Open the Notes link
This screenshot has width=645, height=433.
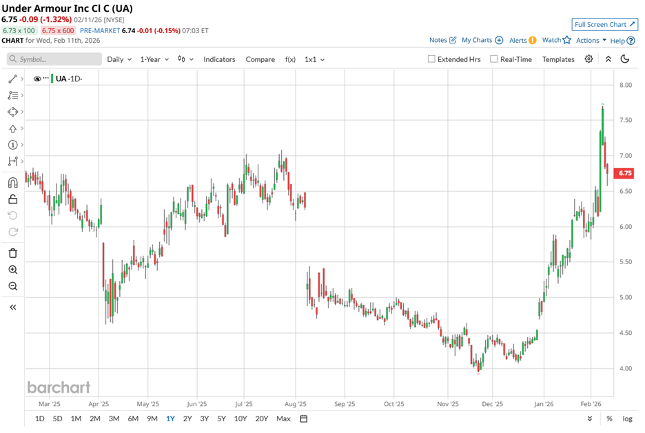[440, 40]
